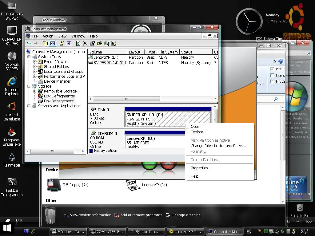Click the Properties toolbar icon

point(92,43)
